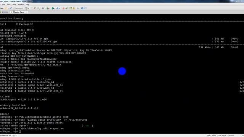
Task: Click the chat bubble icon
Action: [x=85, y=8]
